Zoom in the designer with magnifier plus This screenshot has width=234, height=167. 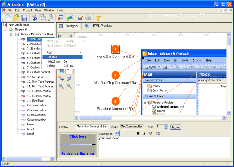pyautogui.click(x=61, y=86)
